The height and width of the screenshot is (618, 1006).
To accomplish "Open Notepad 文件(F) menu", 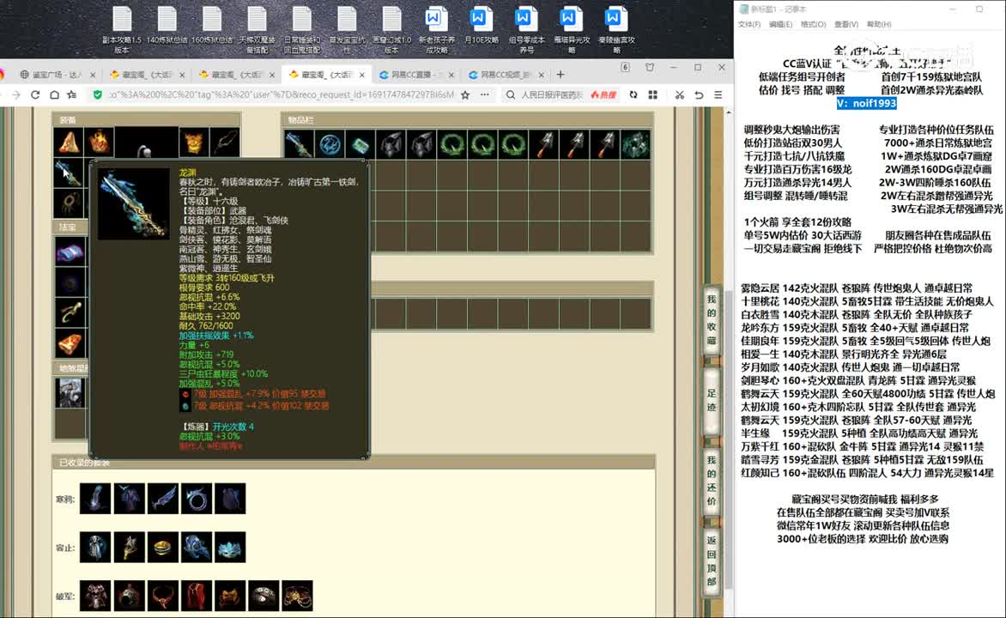I will pos(749,24).
